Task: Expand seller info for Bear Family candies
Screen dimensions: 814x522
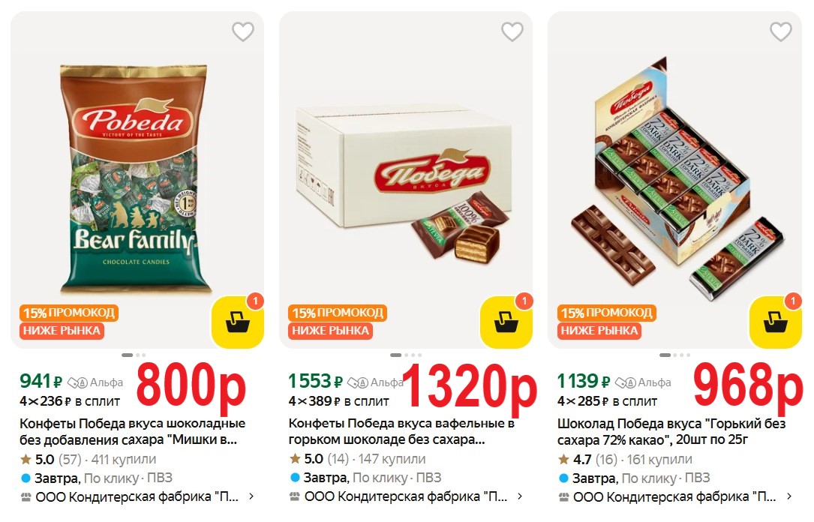Action: (x=251, y=496)
